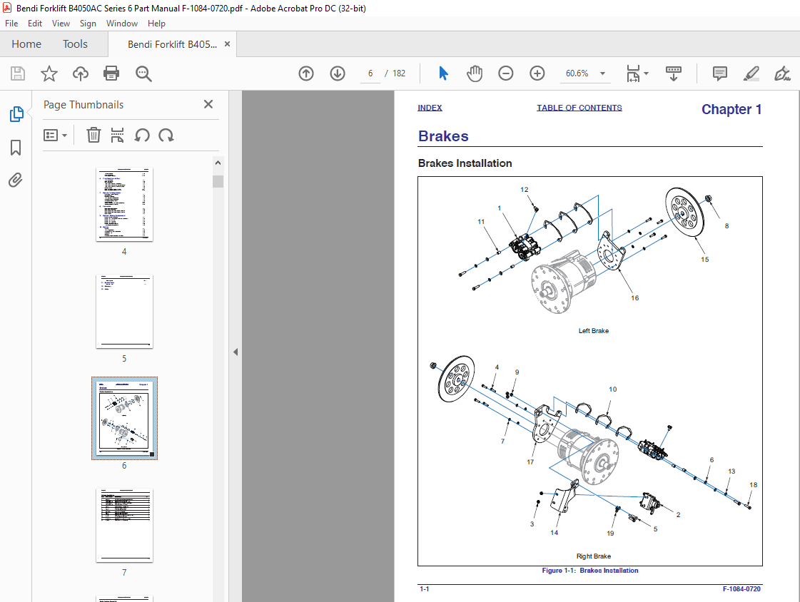800x602 pixels.
Task: Click the thumbnails scrollbar up arrow
Action: pyautogui.click(x=218, y=163)
